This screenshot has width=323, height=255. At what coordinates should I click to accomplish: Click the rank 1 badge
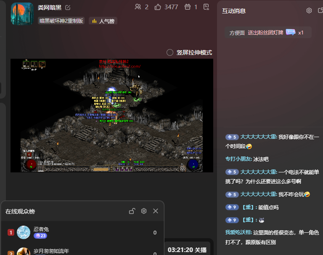11,232
